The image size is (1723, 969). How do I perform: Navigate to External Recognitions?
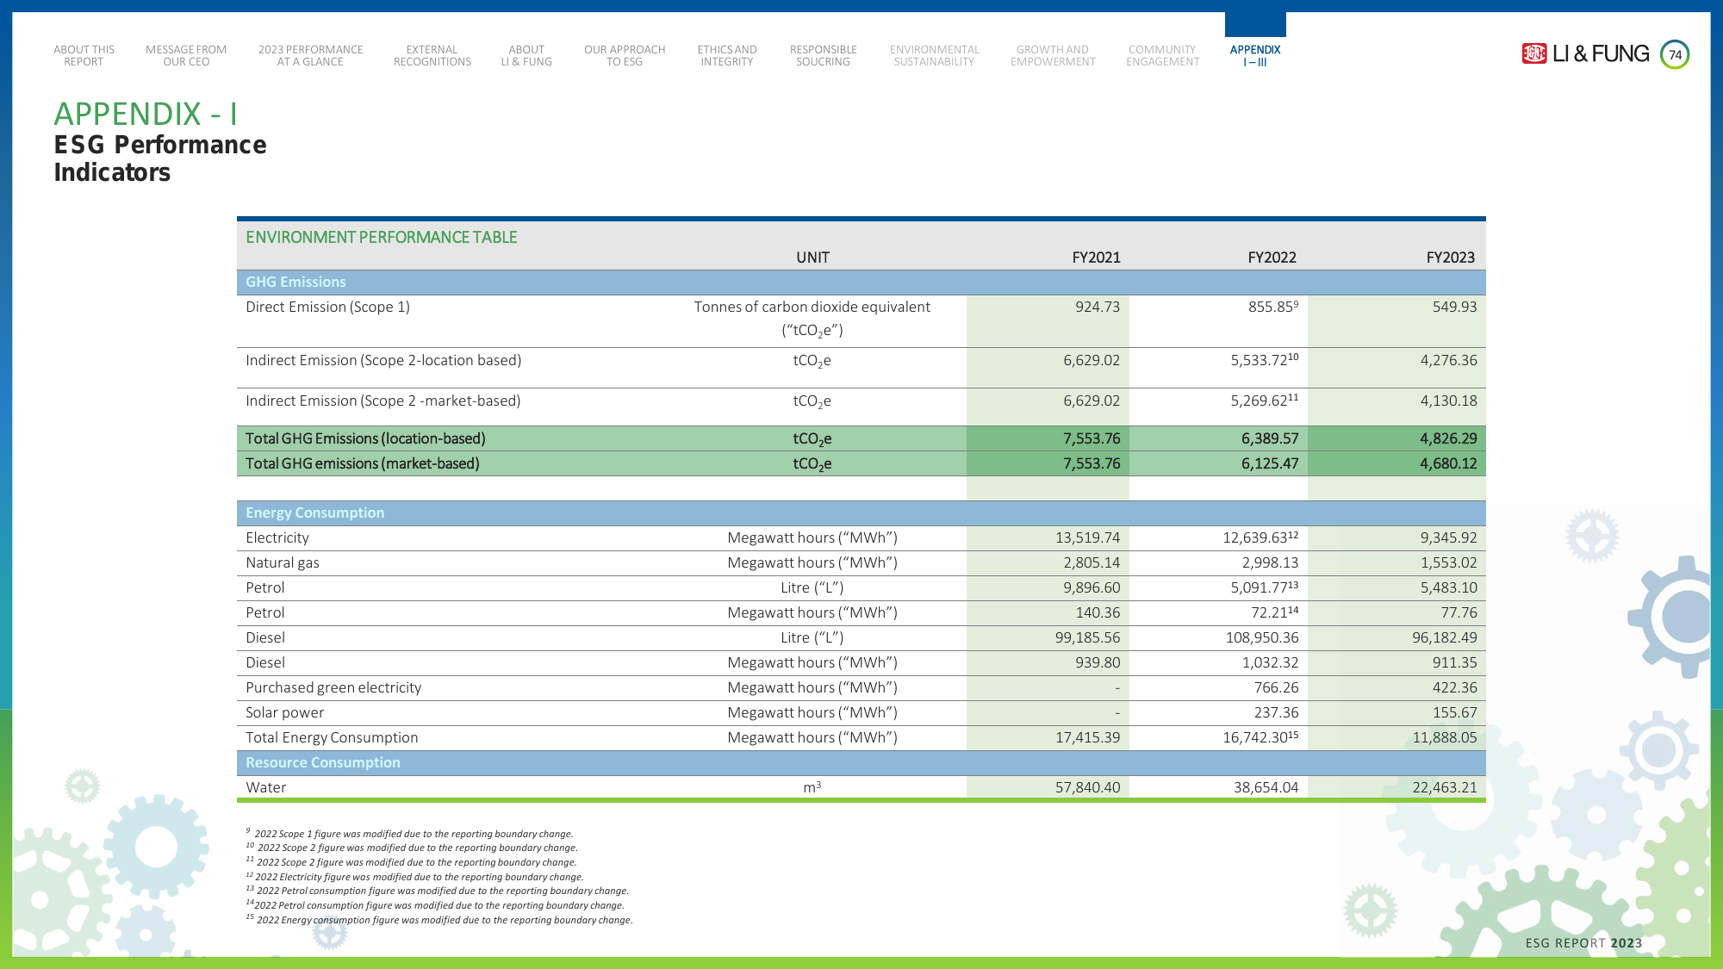(x=432, y=56)
